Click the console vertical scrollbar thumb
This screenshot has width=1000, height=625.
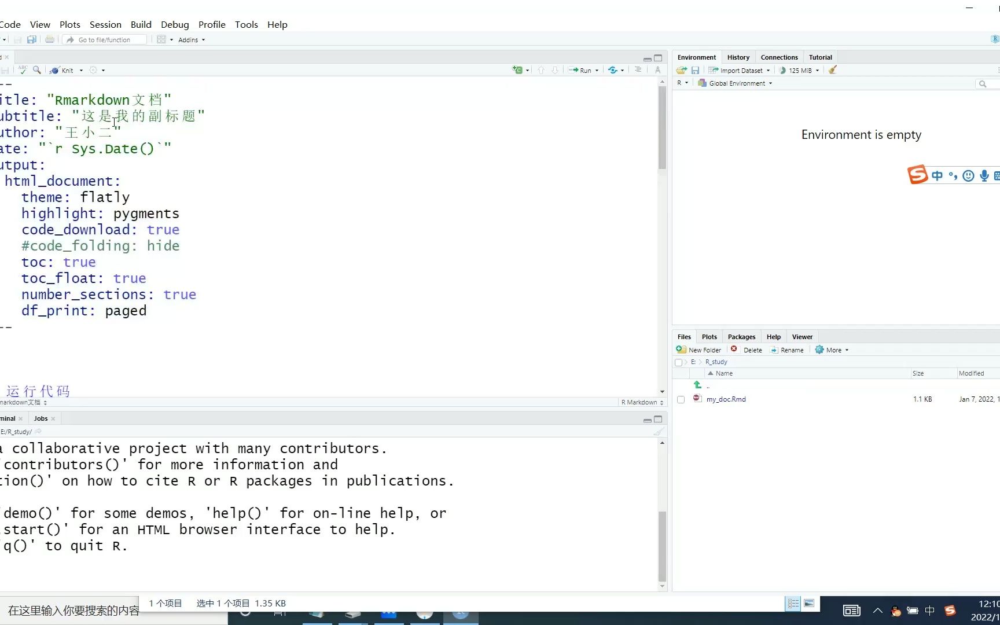tap(662, 546)
